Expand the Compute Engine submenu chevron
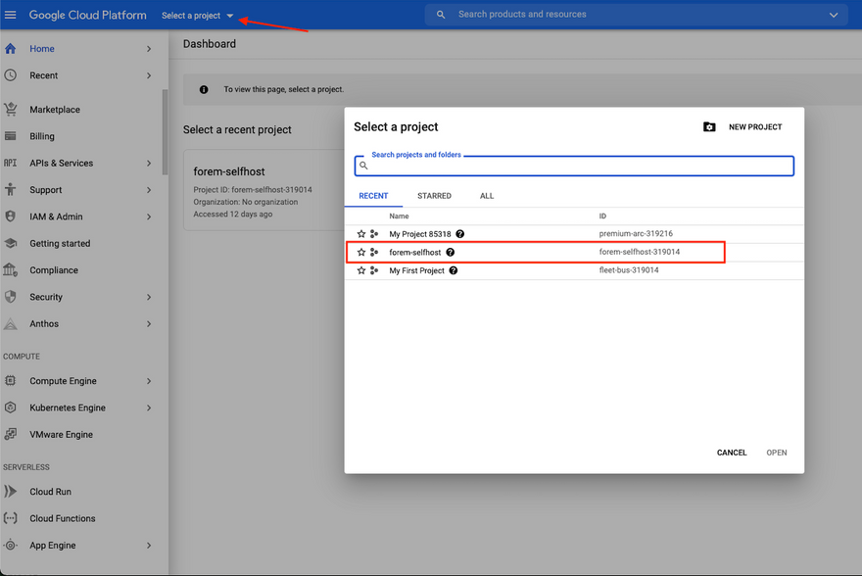Screen dimensions: 862x576 coord(149,381)
